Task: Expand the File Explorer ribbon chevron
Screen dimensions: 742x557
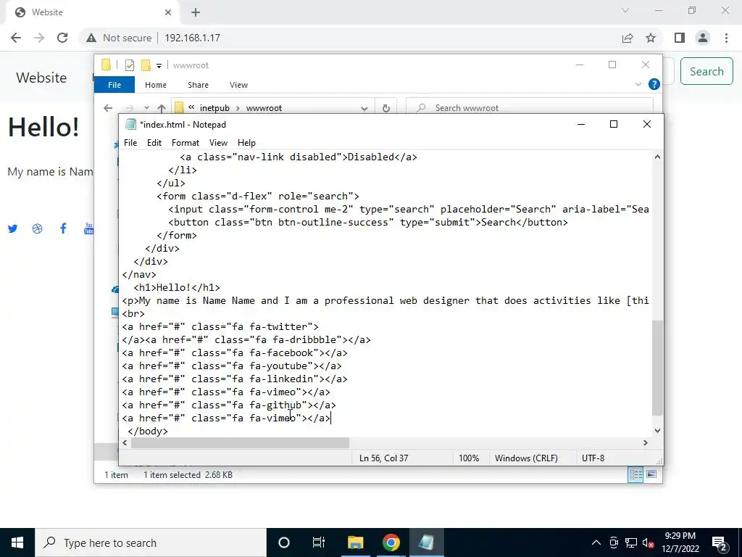Action: [638, 84]
